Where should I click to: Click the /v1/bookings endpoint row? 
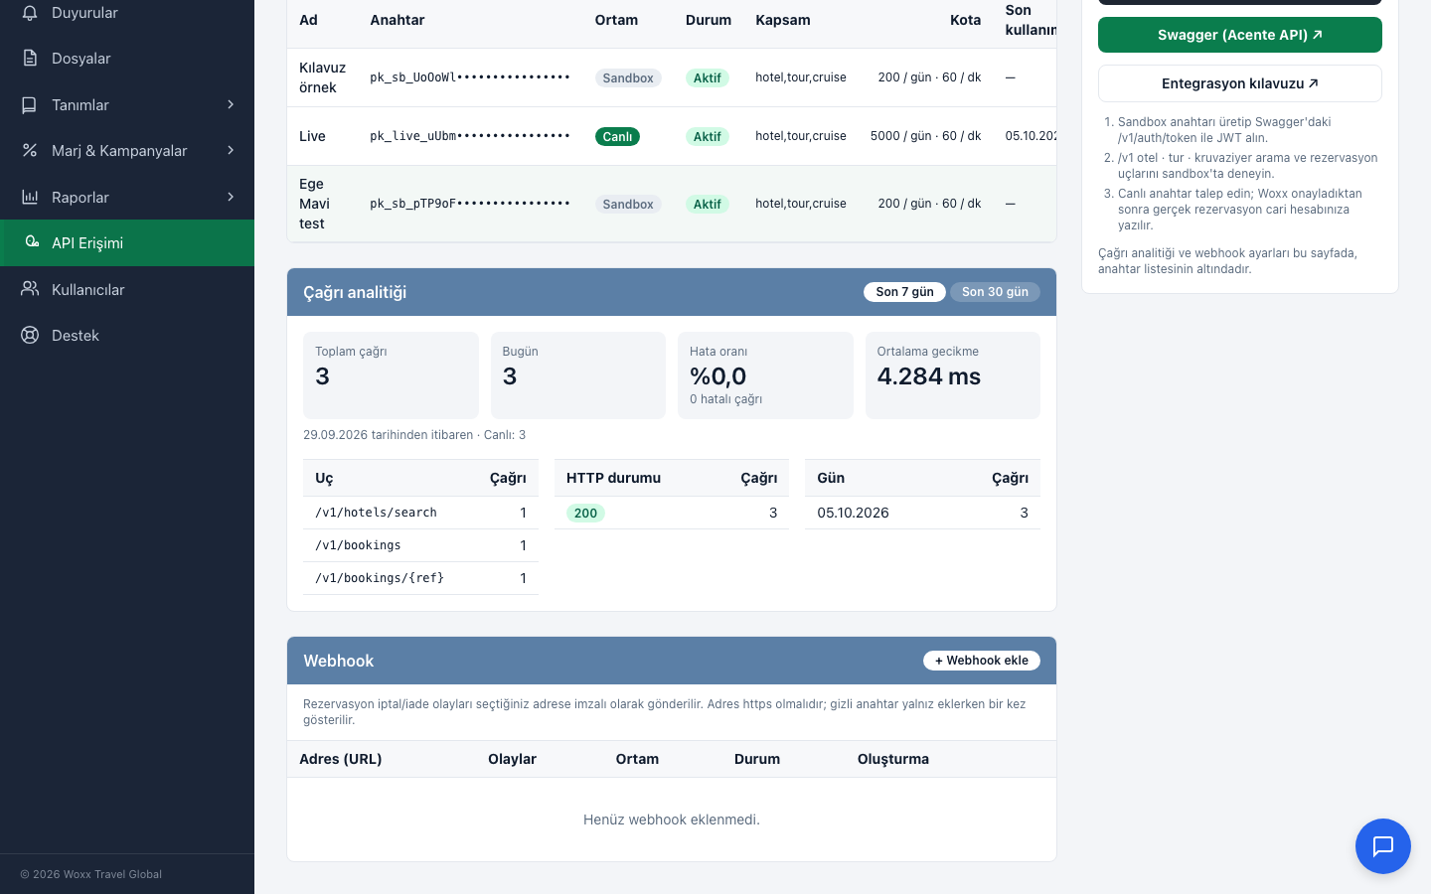point(420,545)
